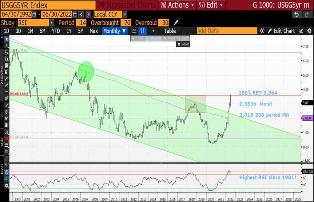The image size is (314, 202).
Task: Click the RGB color circles mode icon
Action: [7, 179]
